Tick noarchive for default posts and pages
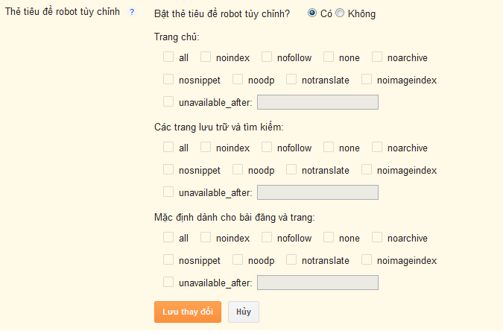This screenshot has width=503, height=334. pos(377,237)
